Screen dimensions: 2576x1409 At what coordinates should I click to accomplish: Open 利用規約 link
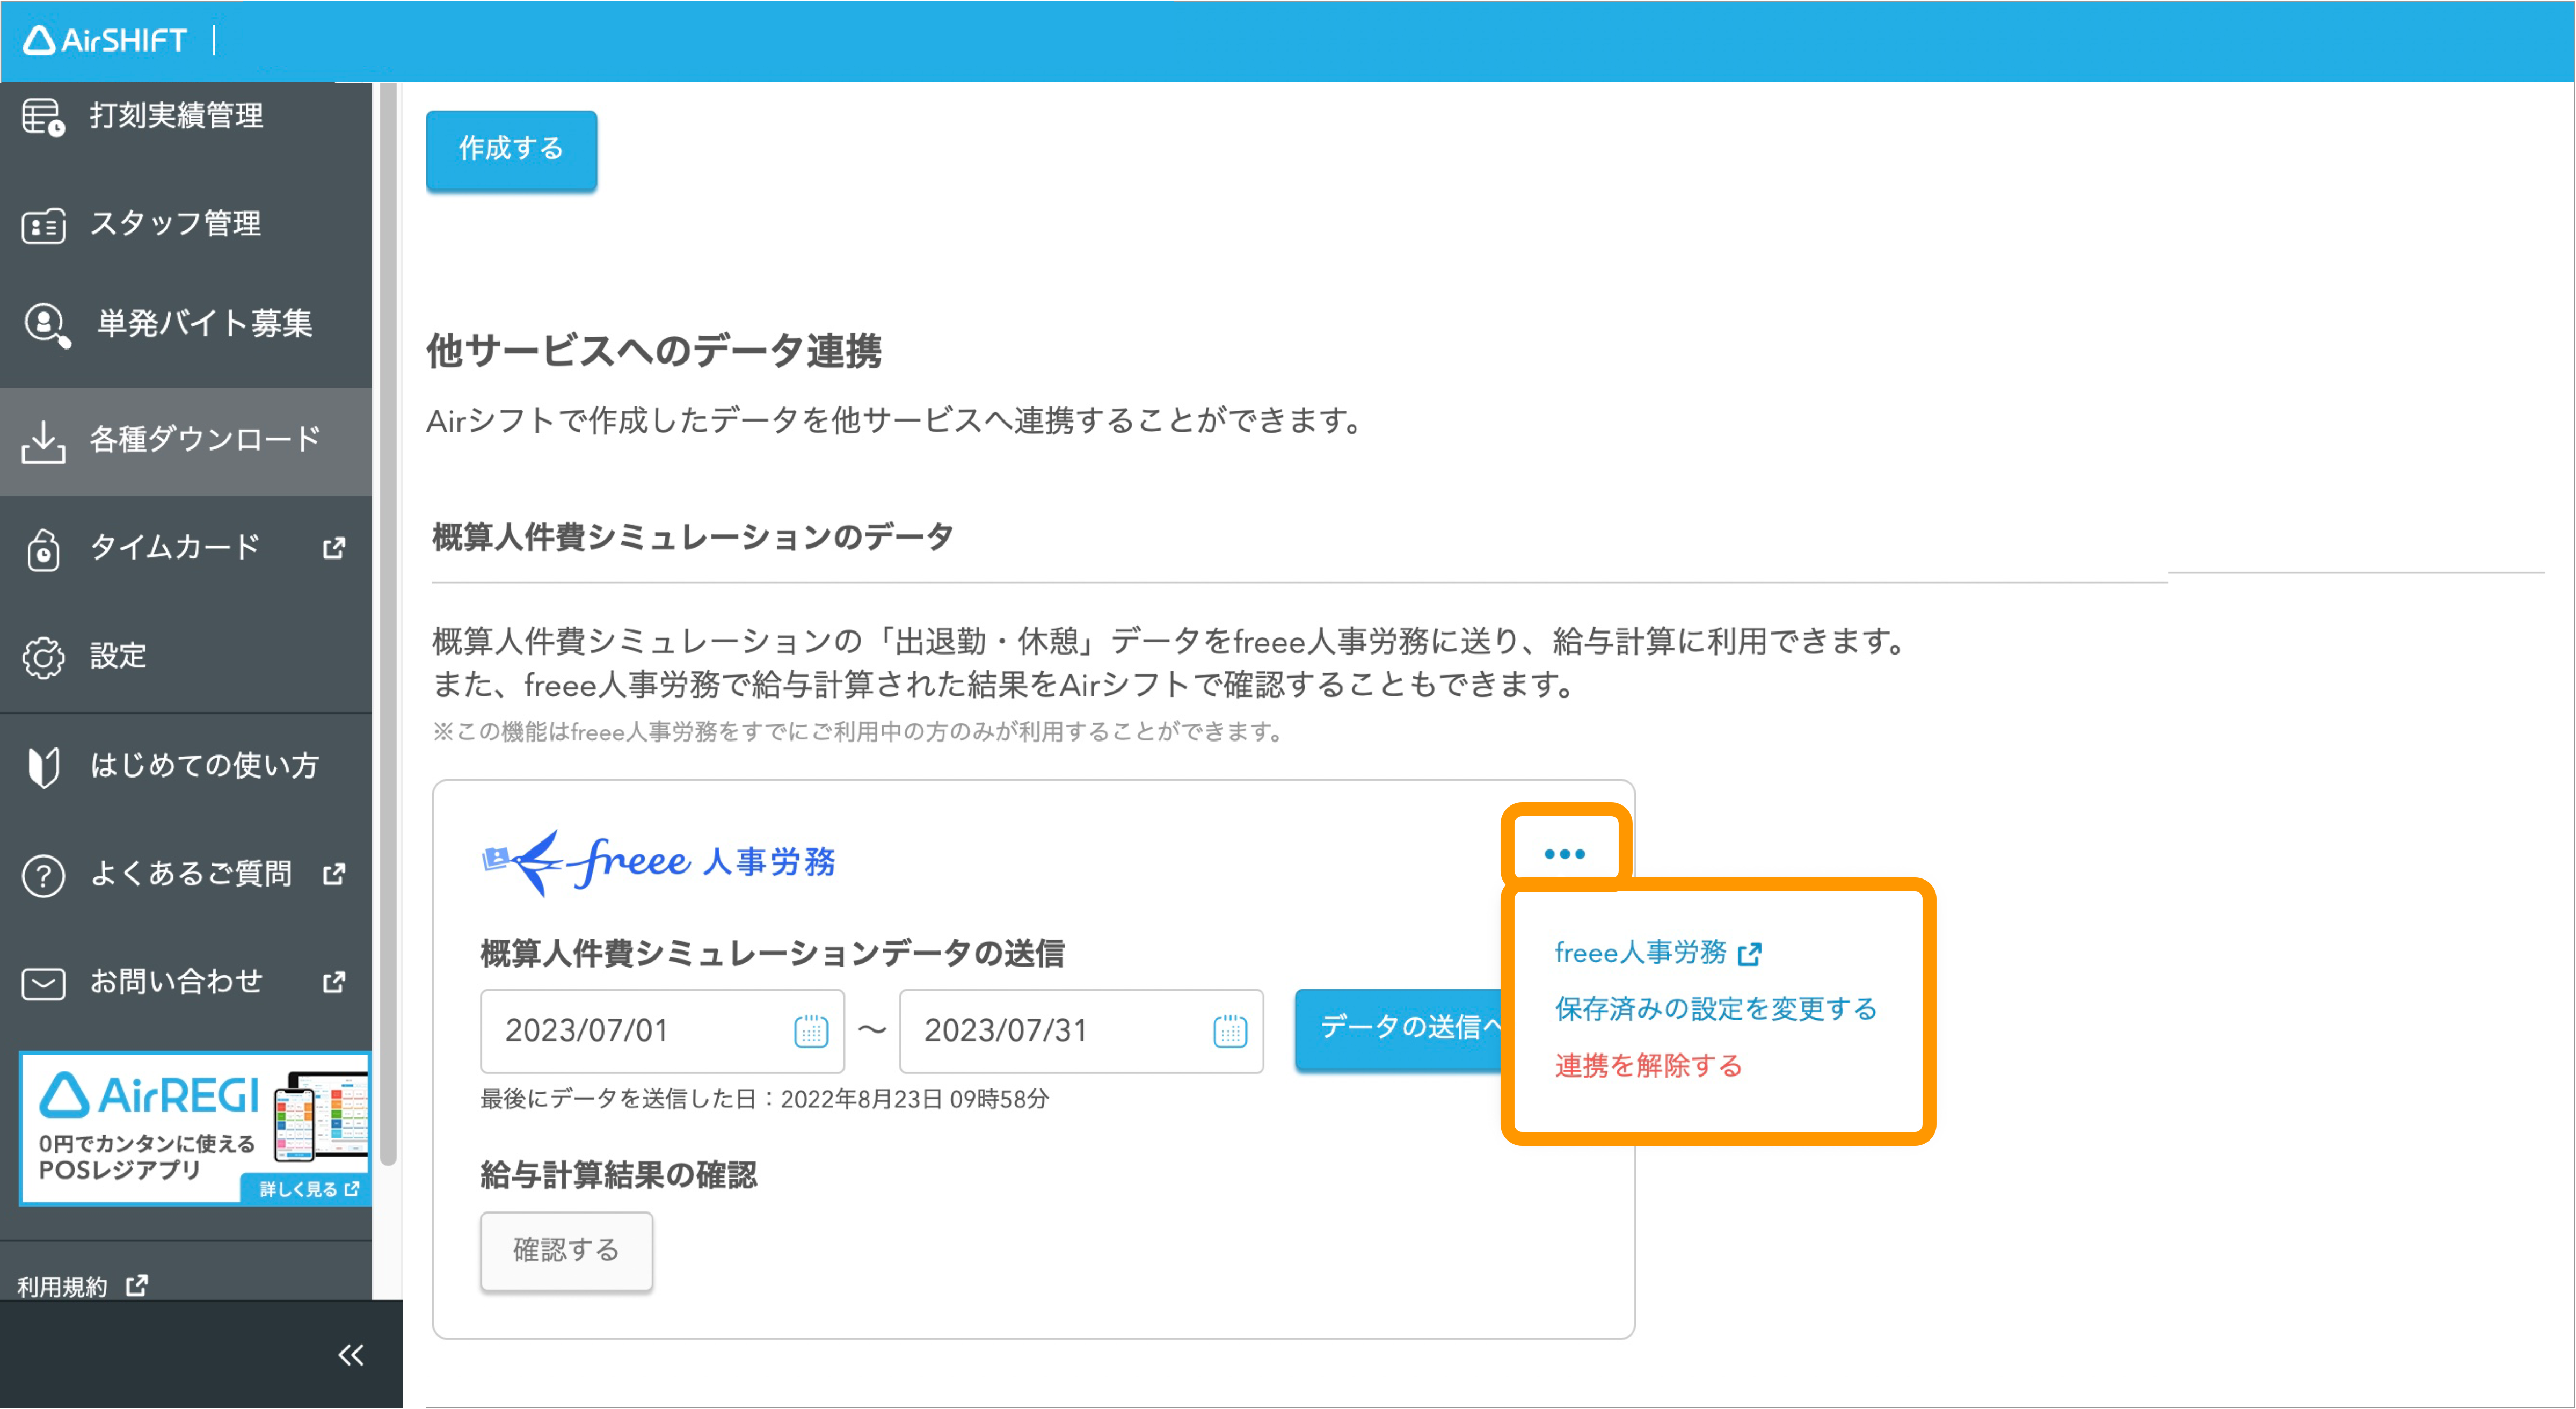point(62,1286)
